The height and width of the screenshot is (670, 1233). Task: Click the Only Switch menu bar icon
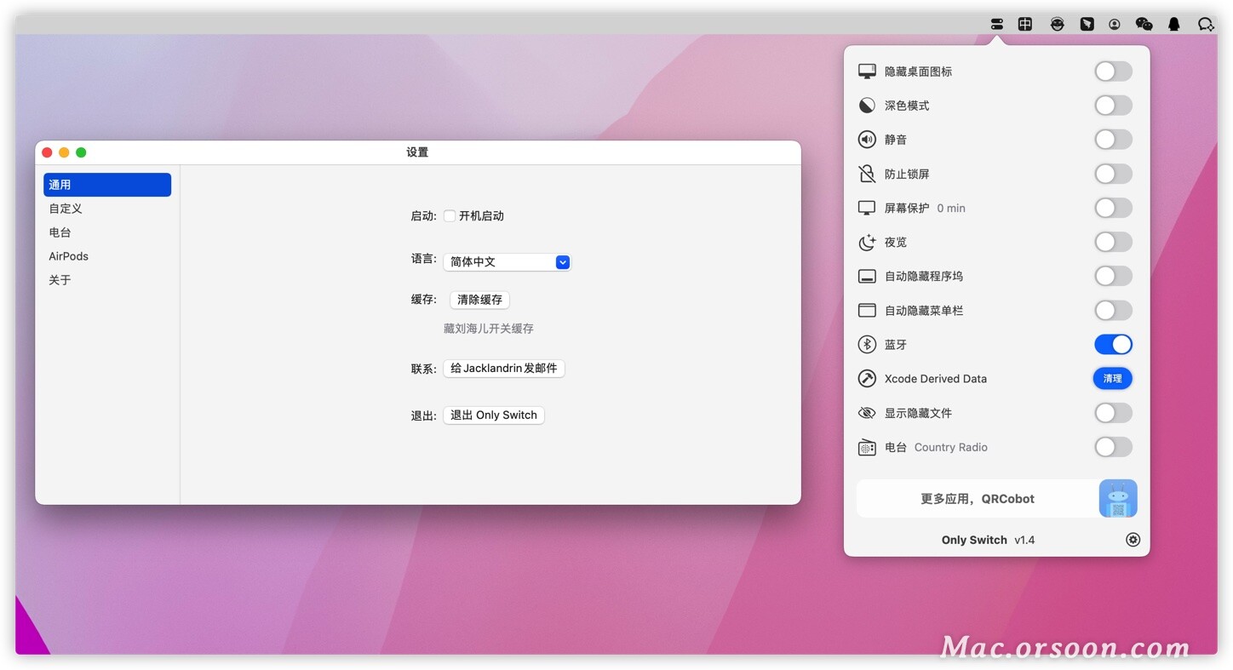coord(997,24)
